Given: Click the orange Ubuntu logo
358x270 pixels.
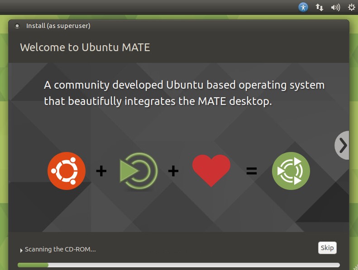Looking at the screenshot, I should tap(67, 171).
